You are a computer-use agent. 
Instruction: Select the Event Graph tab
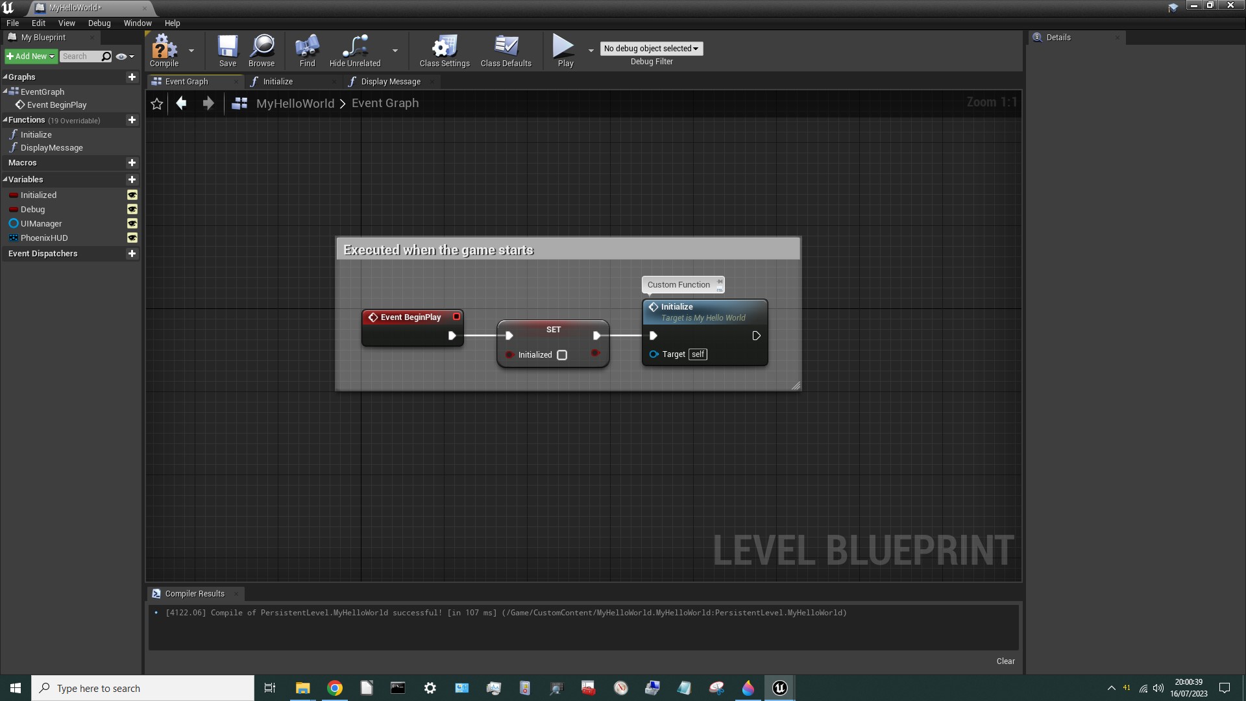click(195, 82)
